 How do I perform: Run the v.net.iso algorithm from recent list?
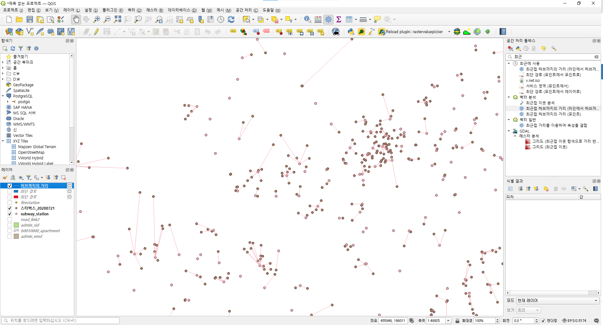coord(533,80)
